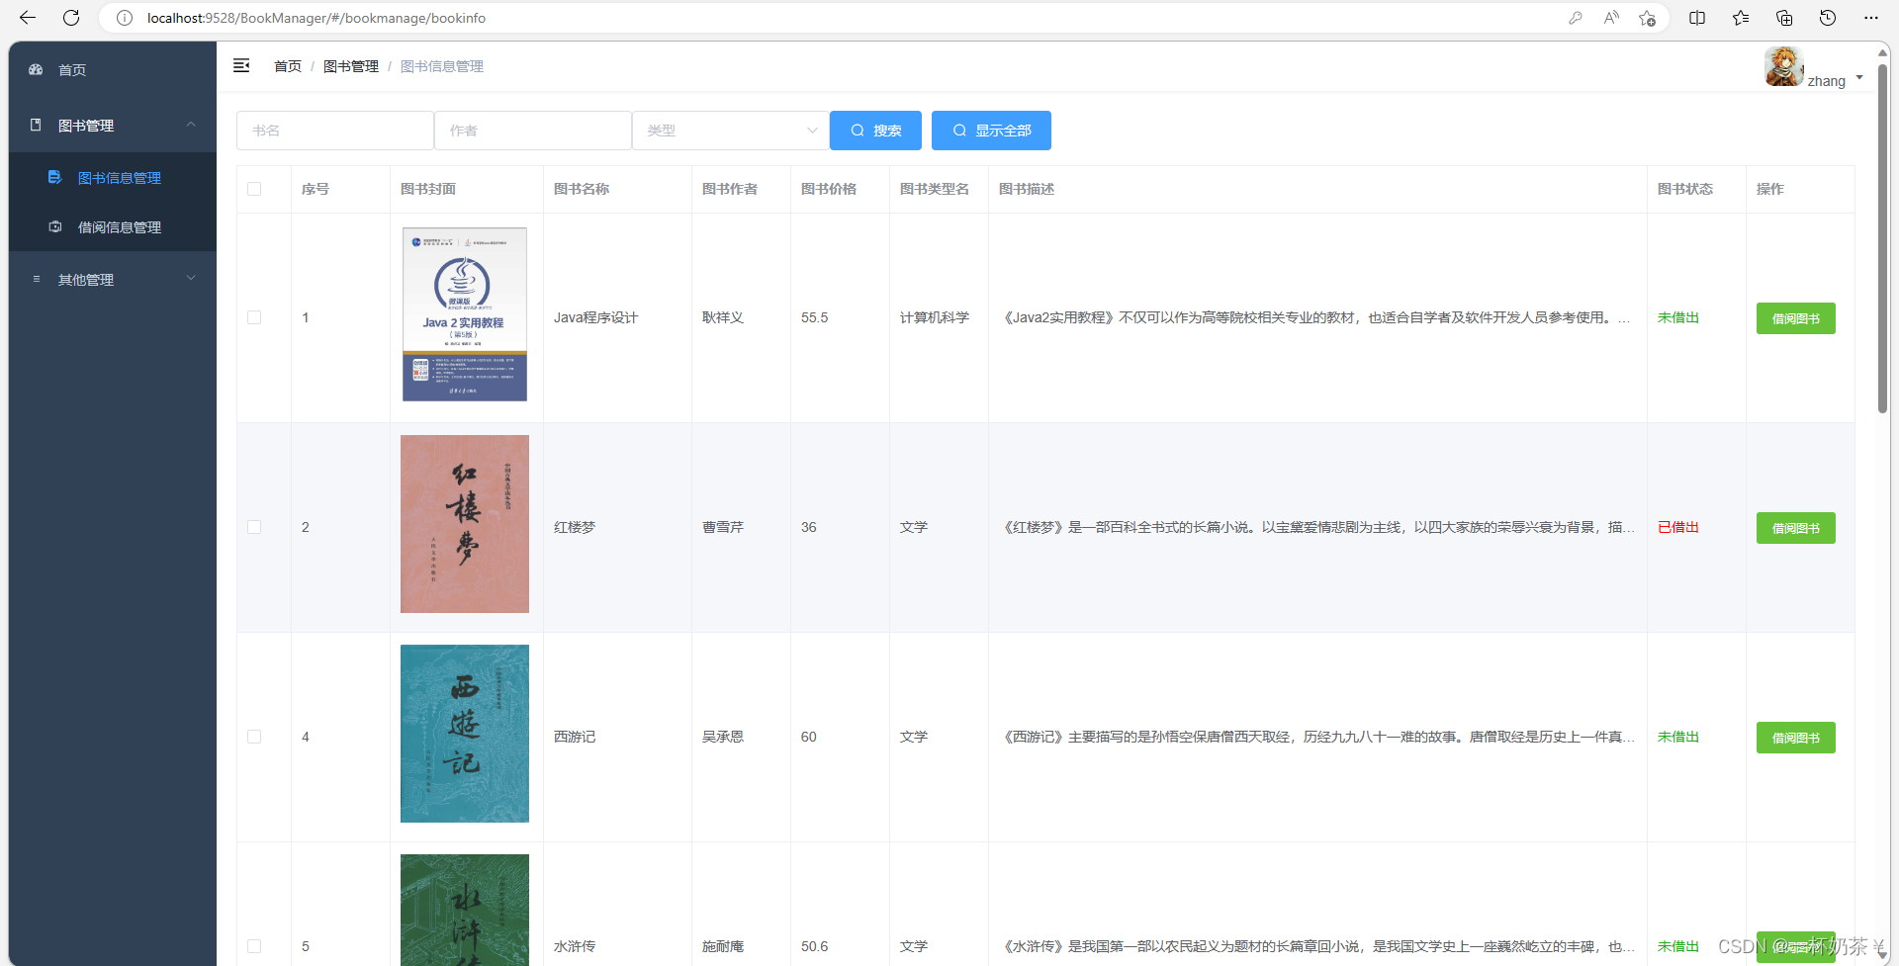
Task: Click the icon beside 借阅信息管理
Action: coord(55,226)
